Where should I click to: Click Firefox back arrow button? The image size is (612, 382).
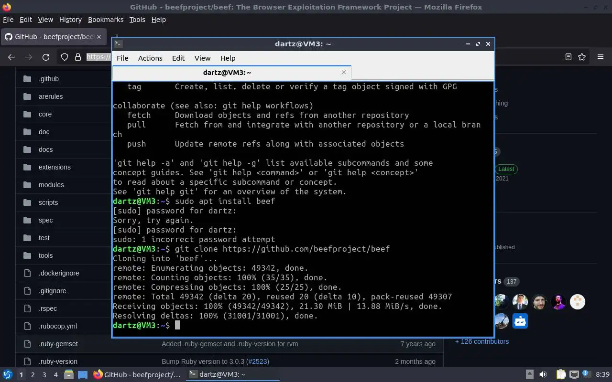point(11,57)
